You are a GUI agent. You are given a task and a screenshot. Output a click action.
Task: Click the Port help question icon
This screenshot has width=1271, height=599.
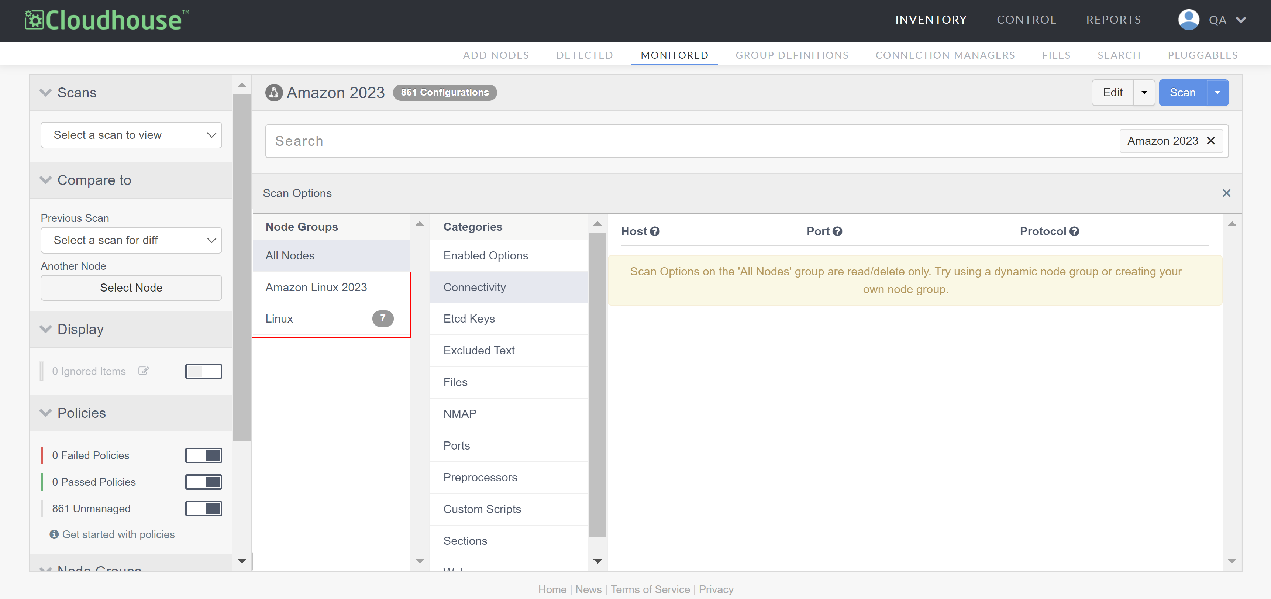click(837, 231)
